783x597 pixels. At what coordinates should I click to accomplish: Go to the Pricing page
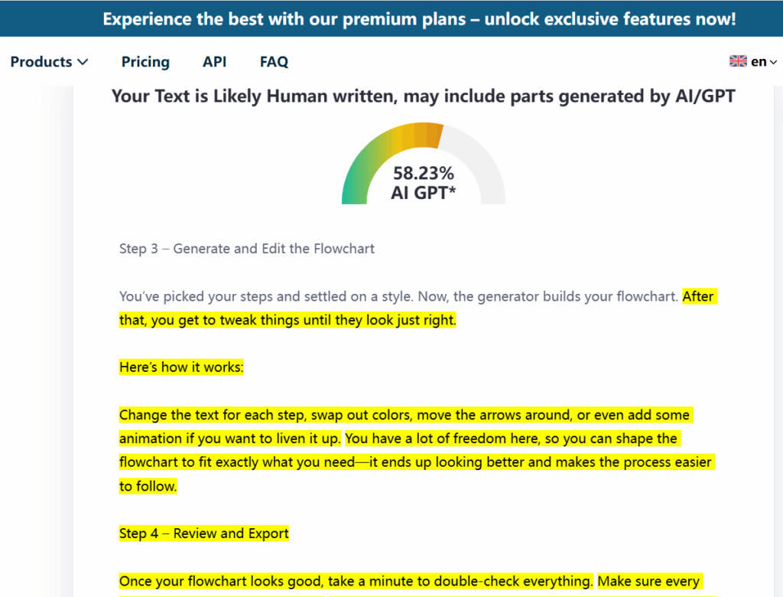coord(145,61)
